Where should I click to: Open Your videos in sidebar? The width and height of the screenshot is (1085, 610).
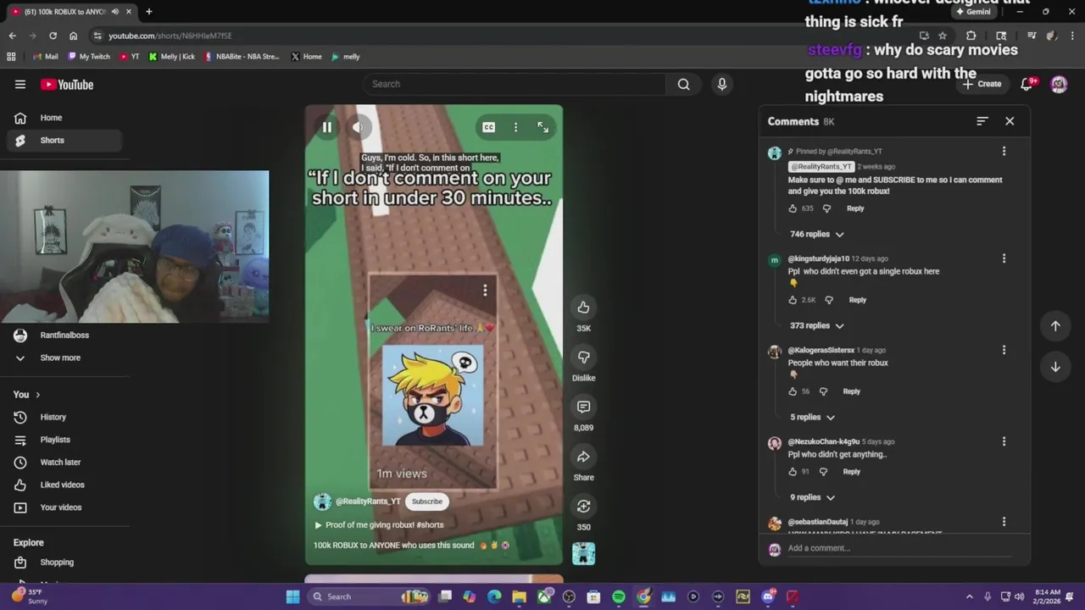click(66, 507)
